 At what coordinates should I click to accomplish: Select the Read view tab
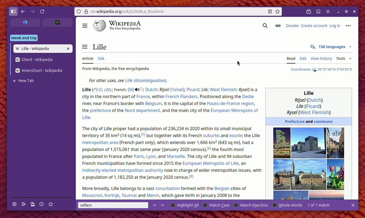tap(291, 58)
